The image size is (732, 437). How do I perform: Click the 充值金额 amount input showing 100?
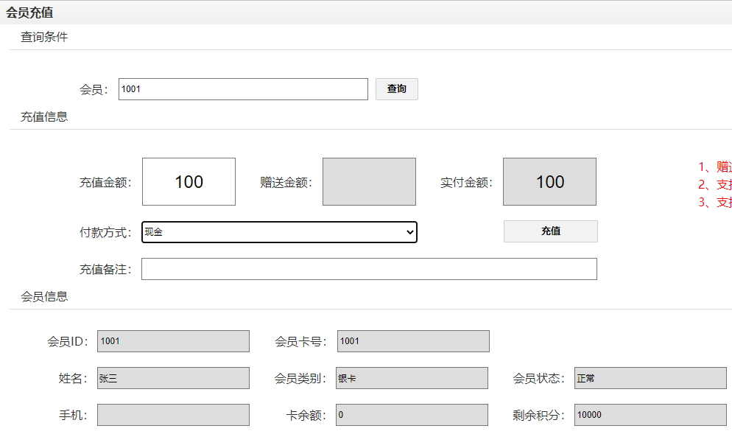coord(189,181)
